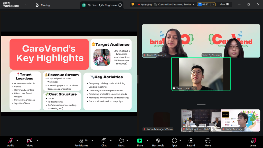Viewport: 263px width, 148px height.
Task: Click Target Locations heading on slide
Action: click(x=24, y=76)
